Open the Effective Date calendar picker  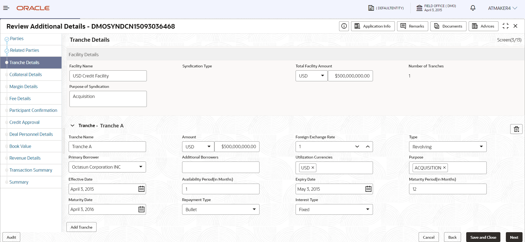point(141,189)
